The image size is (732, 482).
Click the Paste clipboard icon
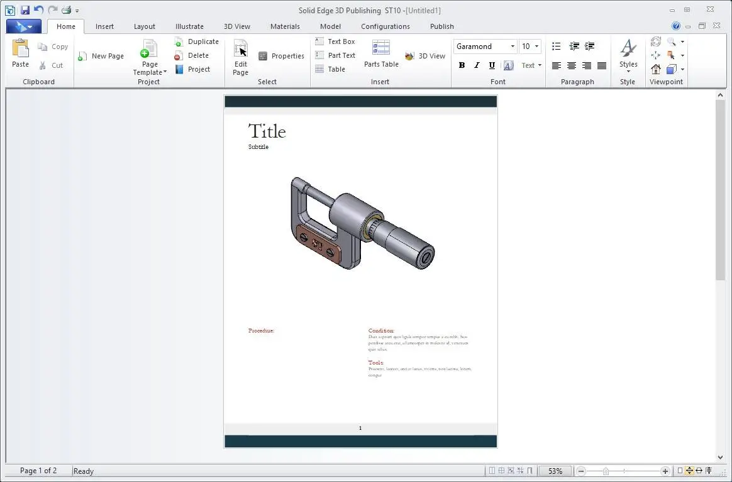pyautogui.click(x=20, y=49)
